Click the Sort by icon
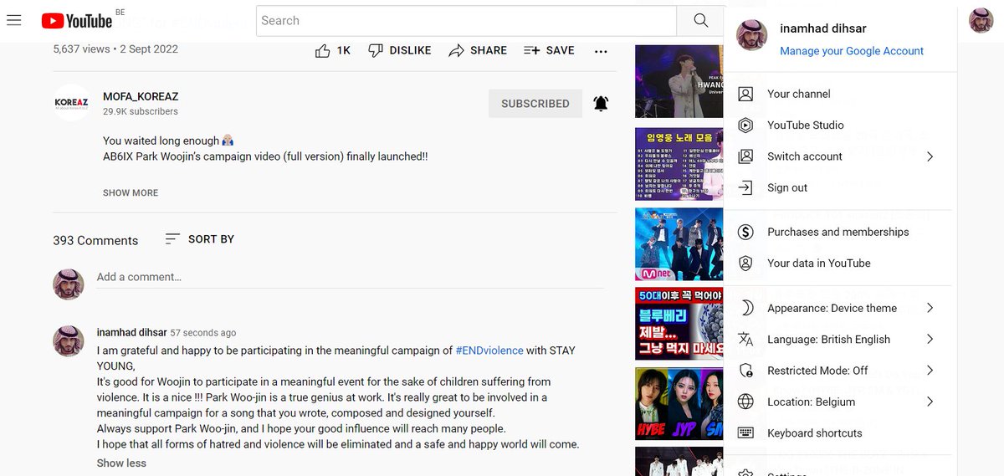This screenshot has height=476, width=1004. [x=172, y=239]
